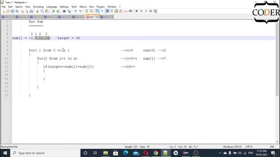Click the Paste toolbar icon
280x157 pixels.
47,11
